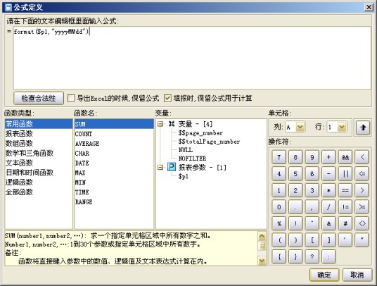Viewport: 377px width, 286px height.
Task: Select $p1 report parameter
Action: click(183, 176)
